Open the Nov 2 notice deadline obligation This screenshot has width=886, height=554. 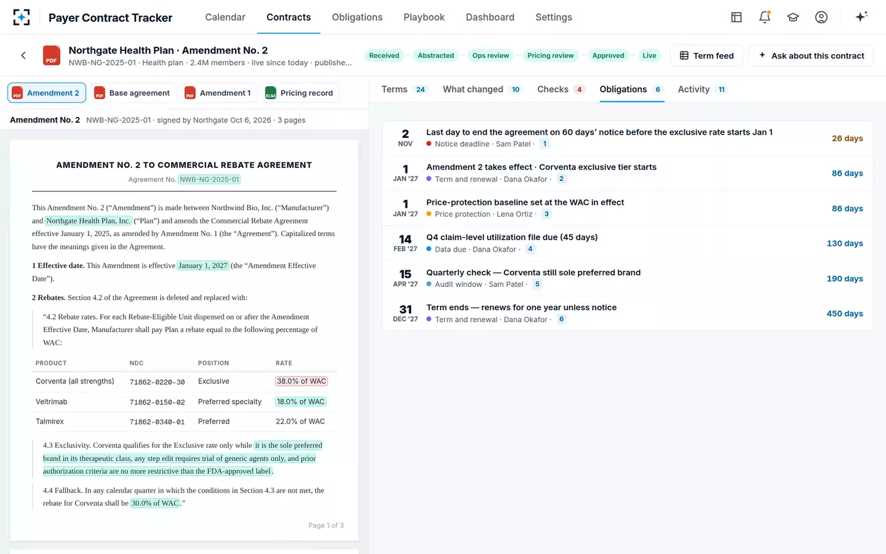click(628, 138)
